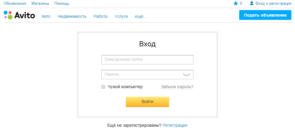Open the Регистрация link
This screenshot has width=295, height=130.
(175, 125)
